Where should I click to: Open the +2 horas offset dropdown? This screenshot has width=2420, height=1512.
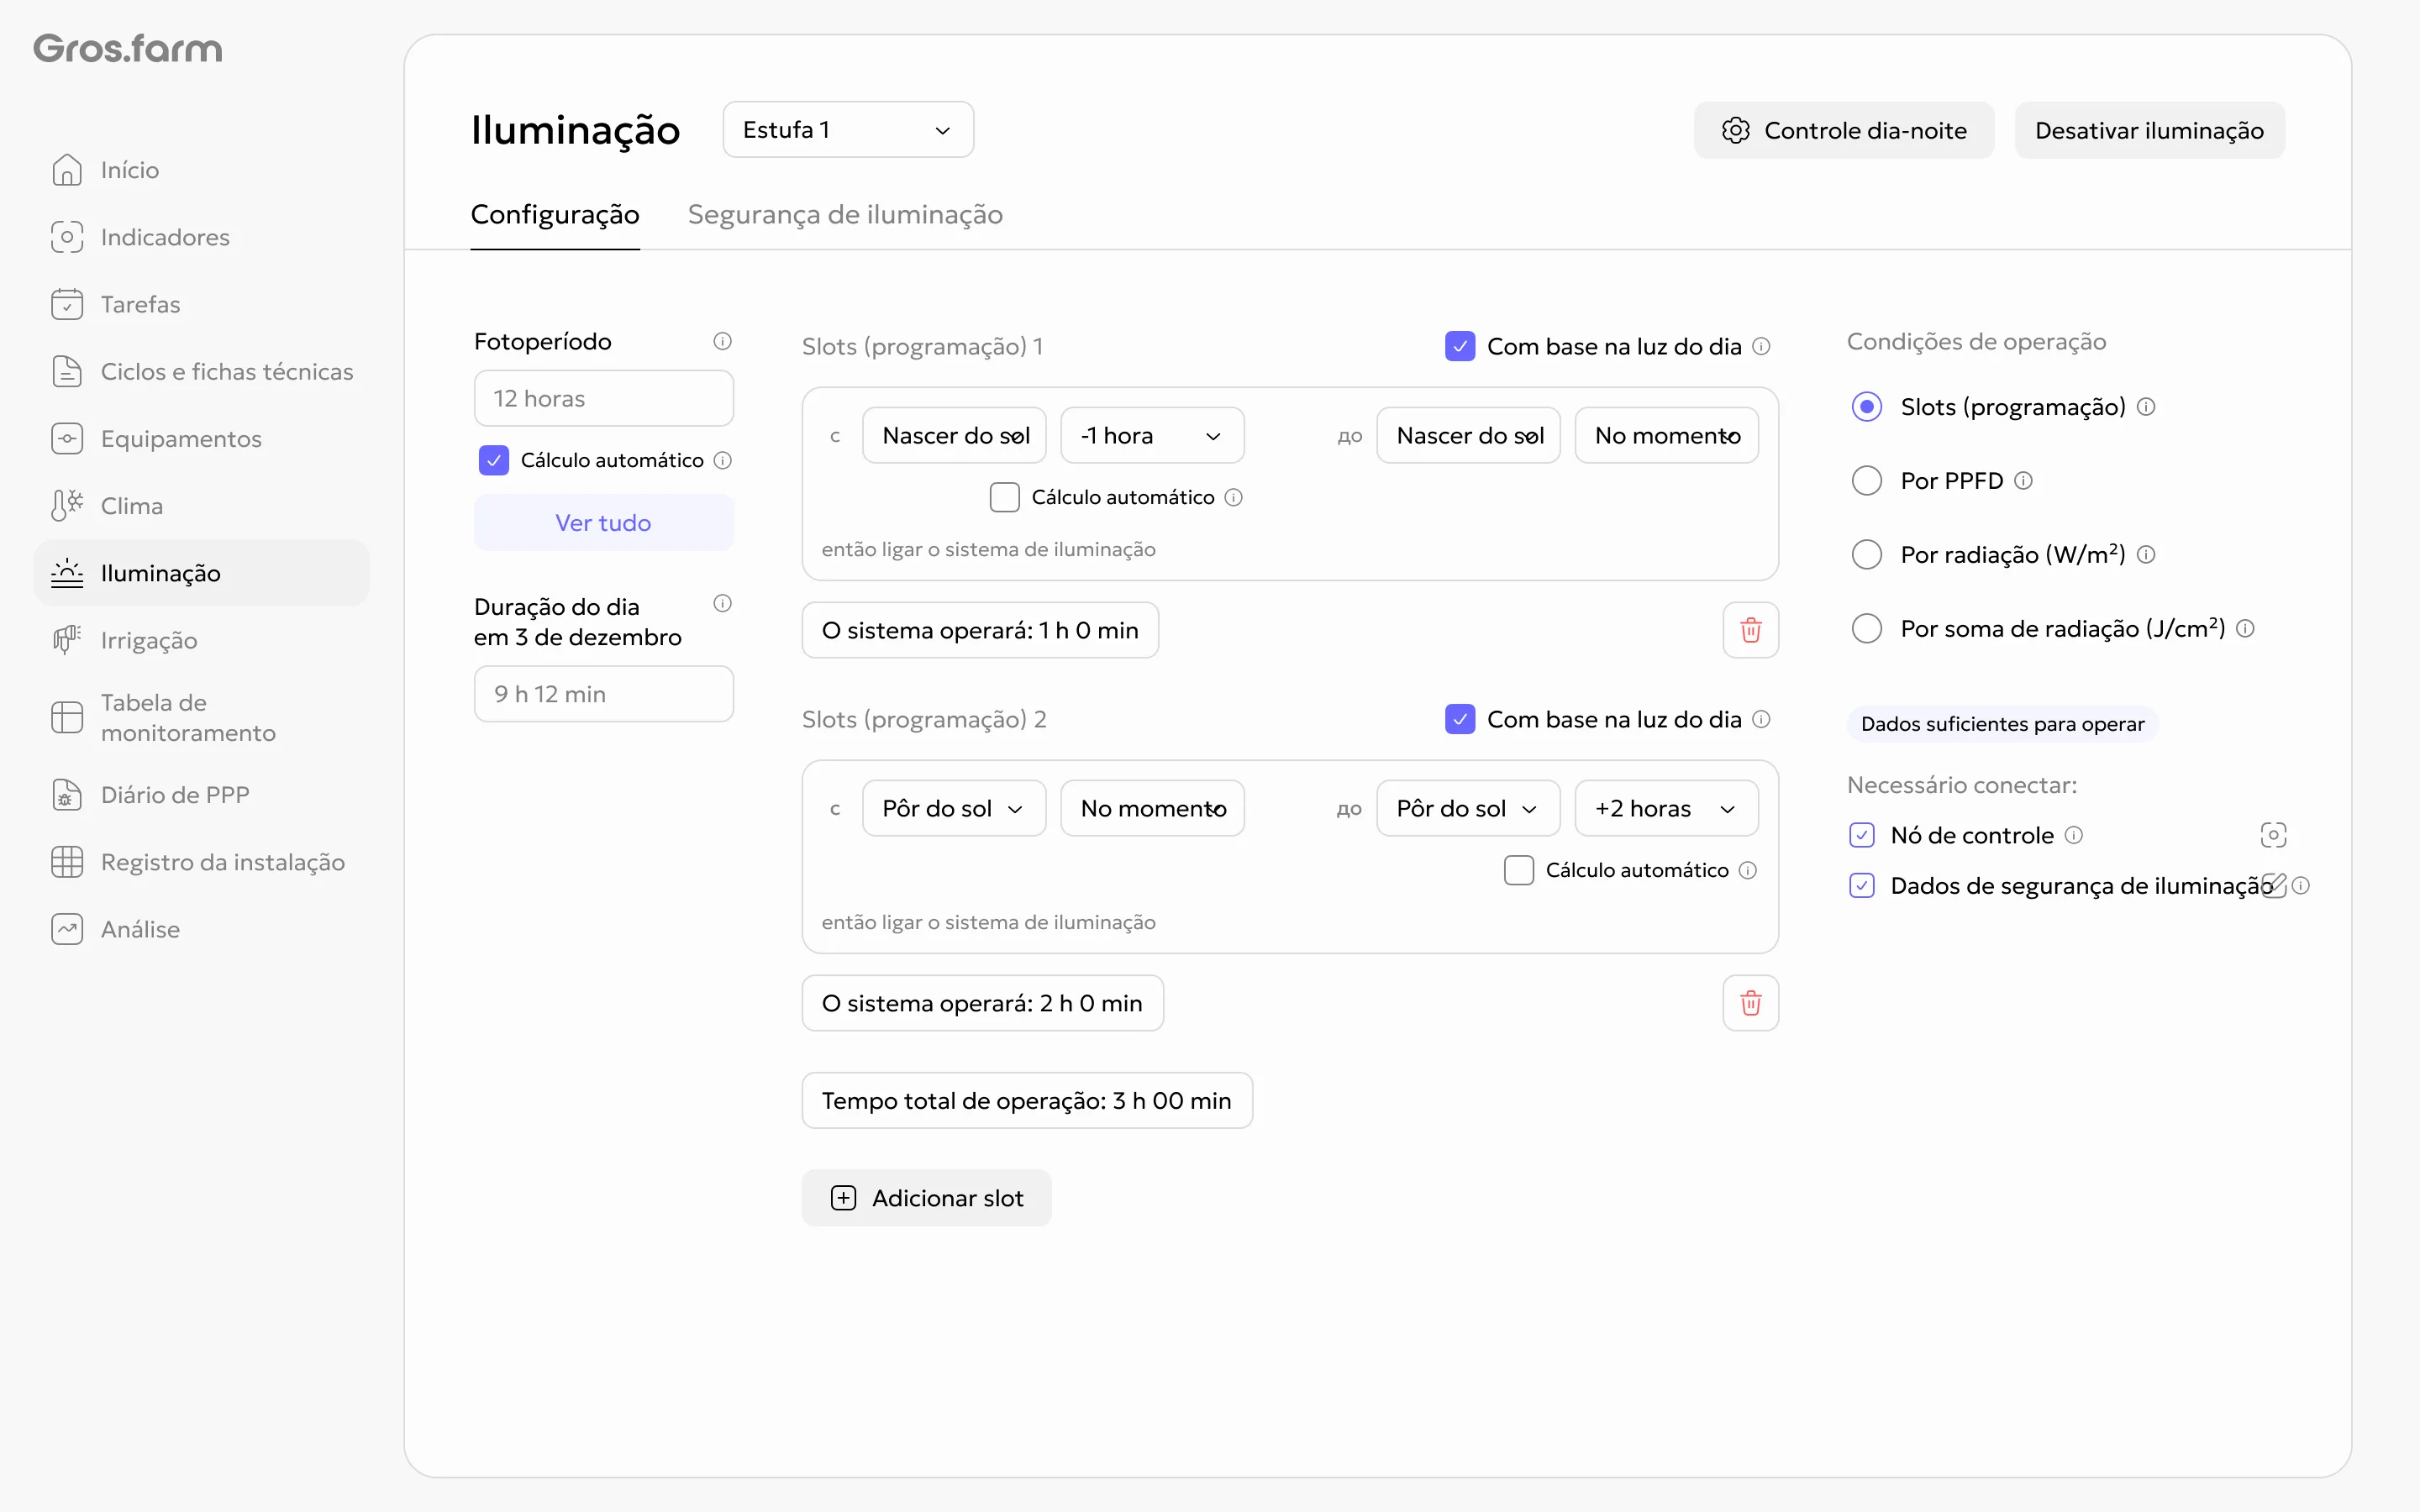(1666, 808)
